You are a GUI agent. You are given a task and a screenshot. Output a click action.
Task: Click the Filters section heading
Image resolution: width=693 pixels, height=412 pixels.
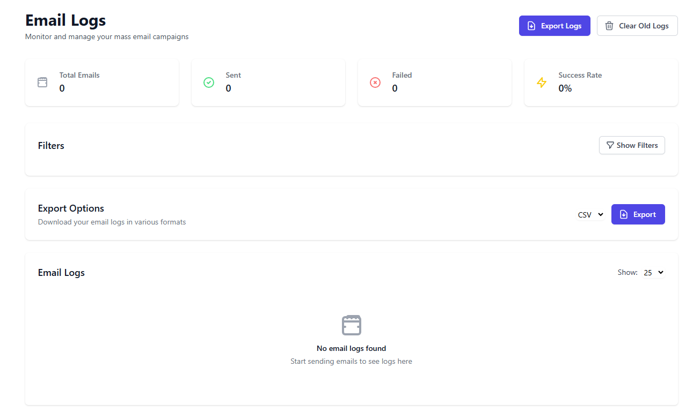click(x=51, y=145)
